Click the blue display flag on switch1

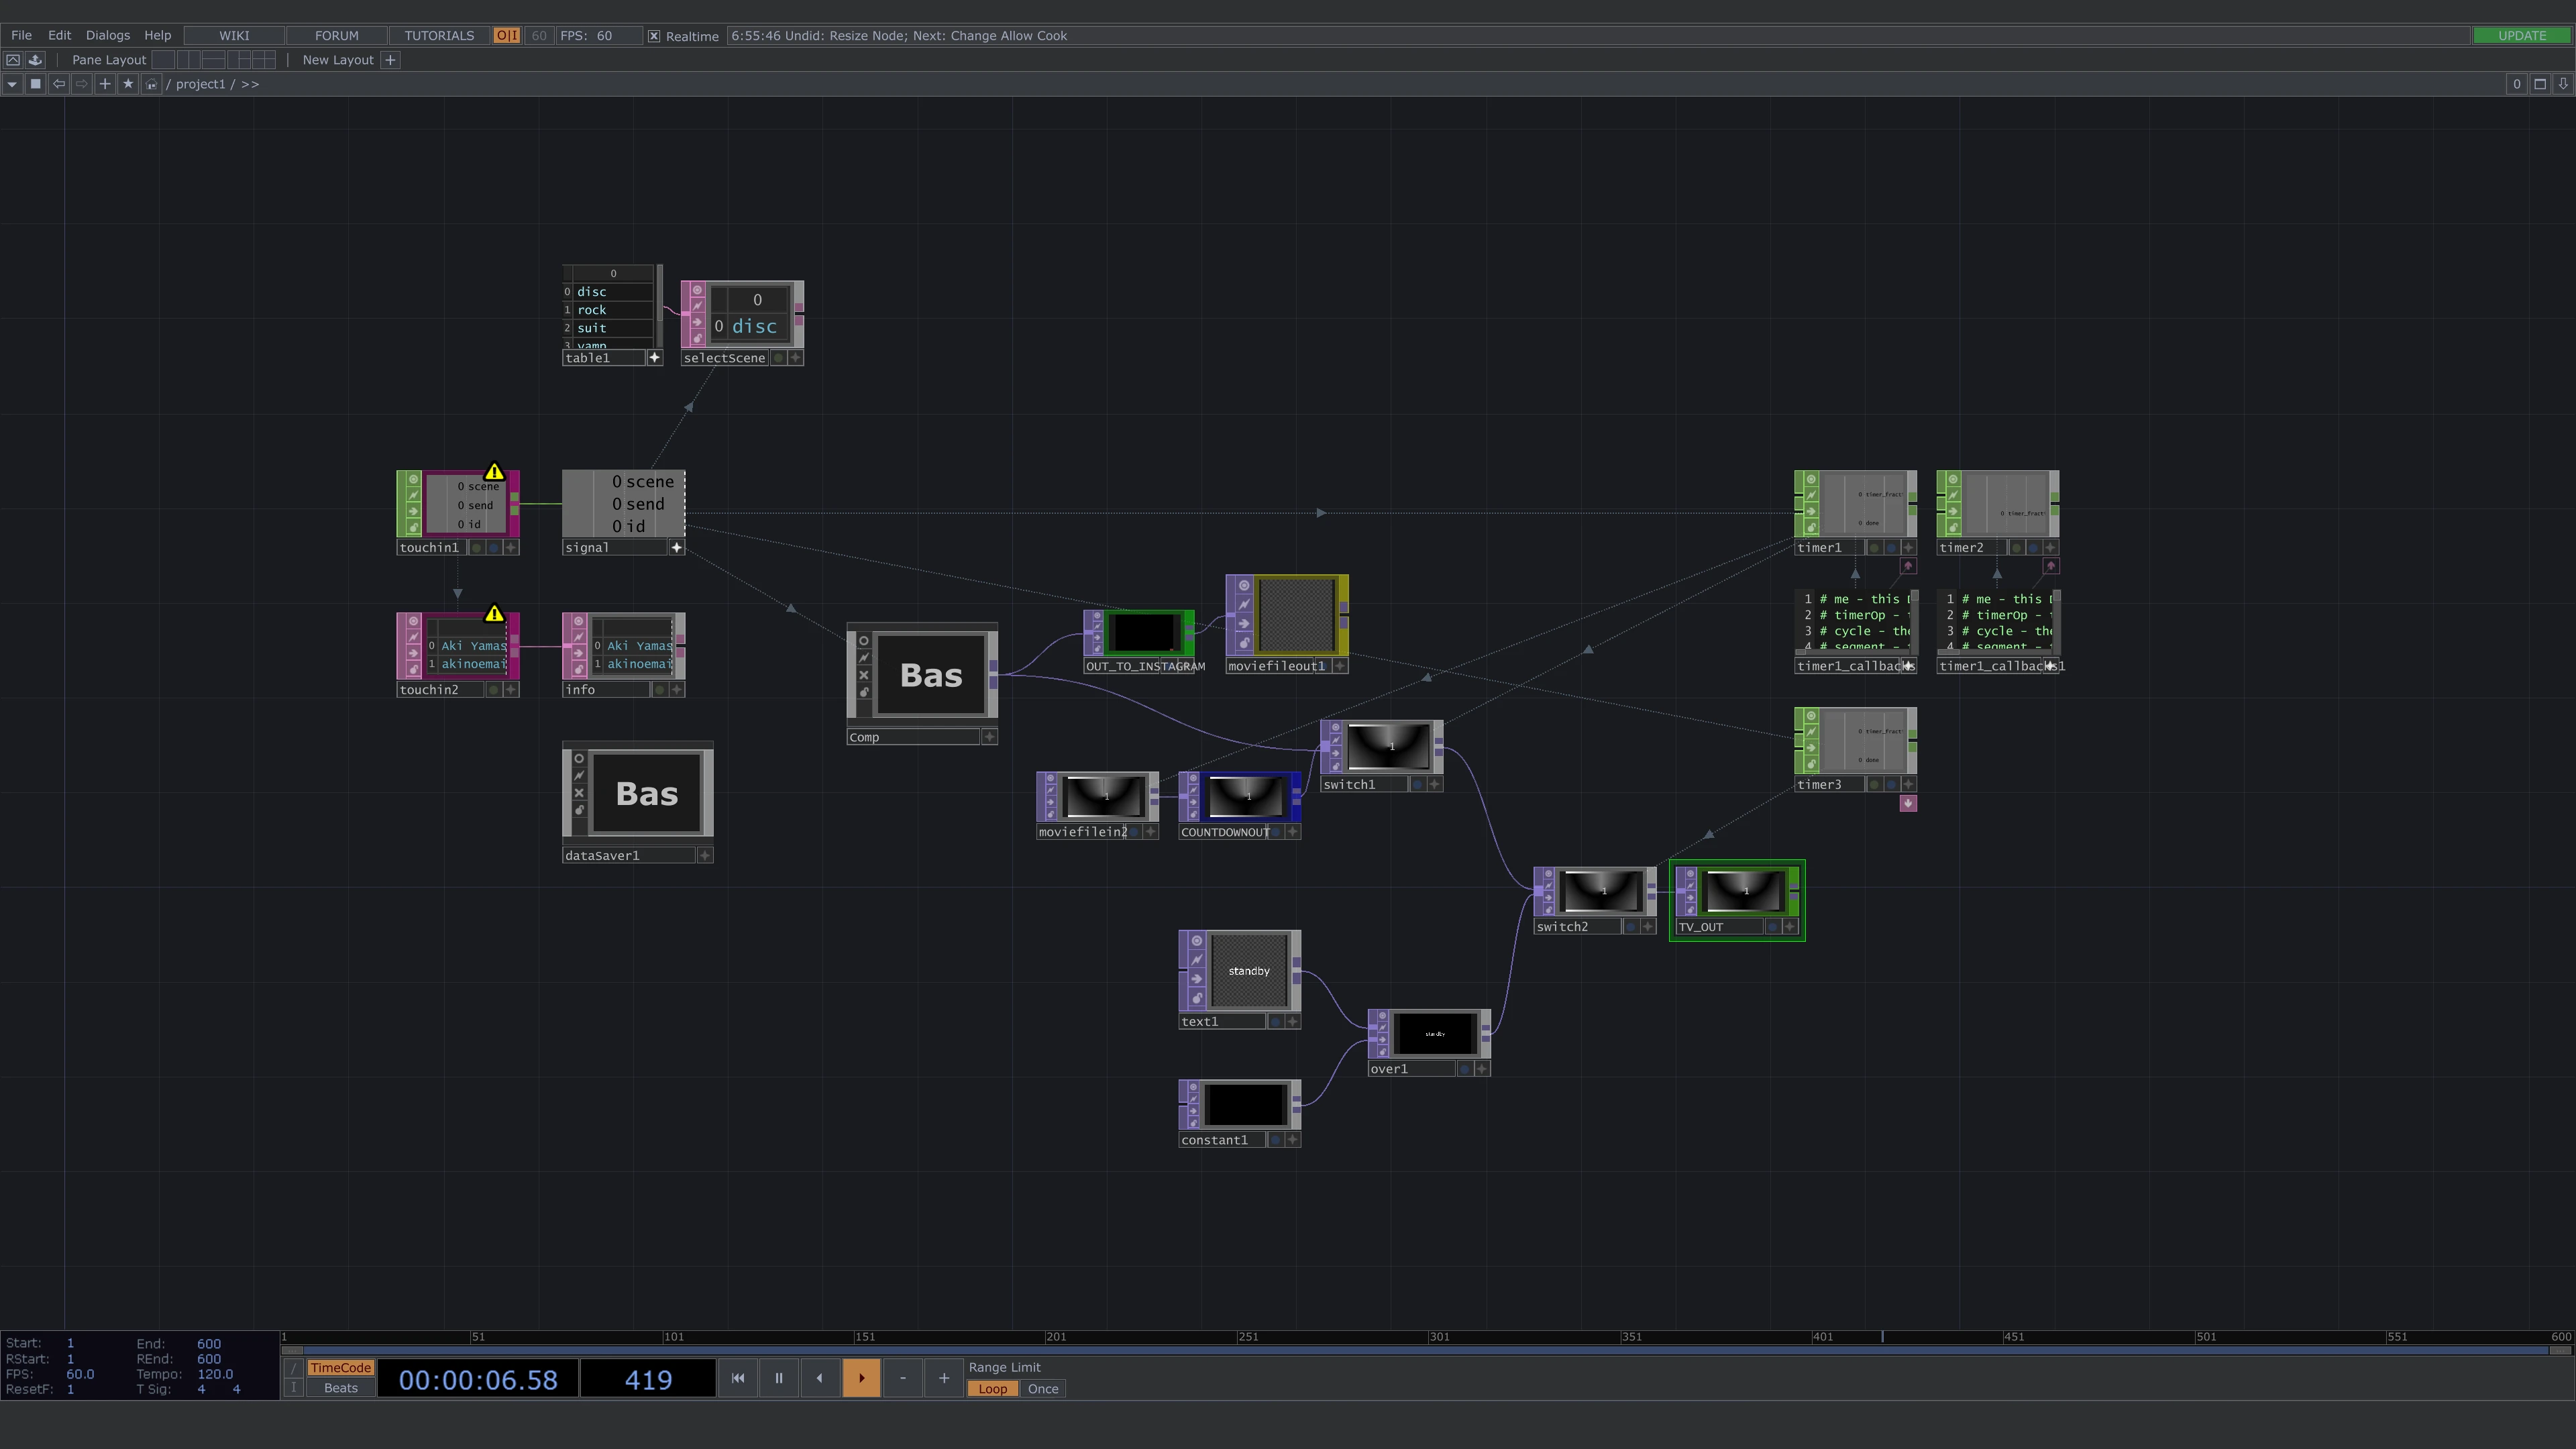pos(1417,785)
